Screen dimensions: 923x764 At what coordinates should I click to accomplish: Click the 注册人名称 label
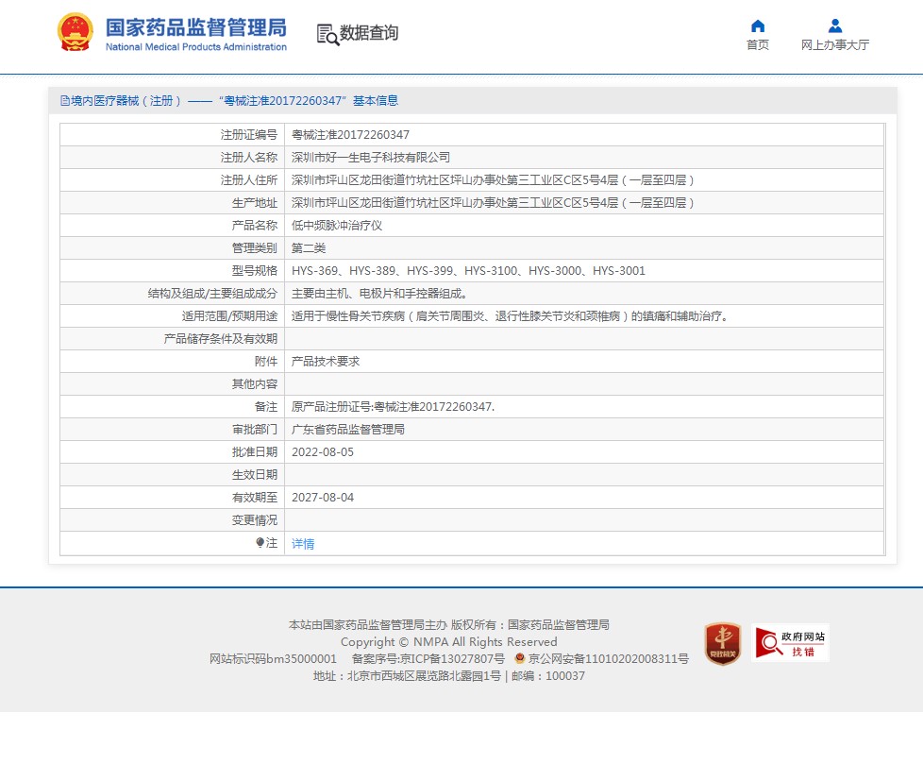point(248,158)
